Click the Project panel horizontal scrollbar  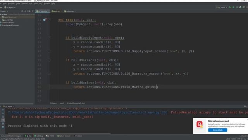(x=17, y=104)
